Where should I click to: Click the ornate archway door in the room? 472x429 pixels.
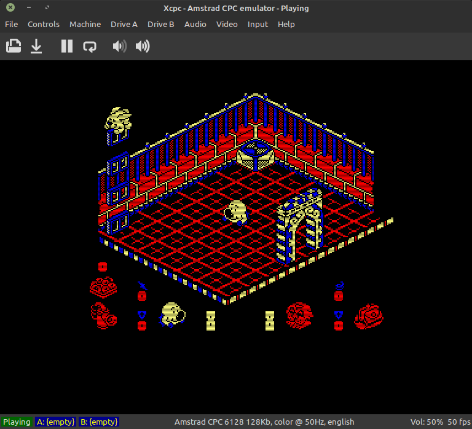click(300, 226)
